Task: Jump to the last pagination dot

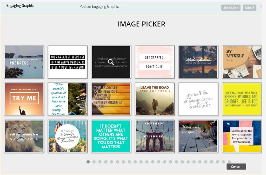Action: point(229,162)
